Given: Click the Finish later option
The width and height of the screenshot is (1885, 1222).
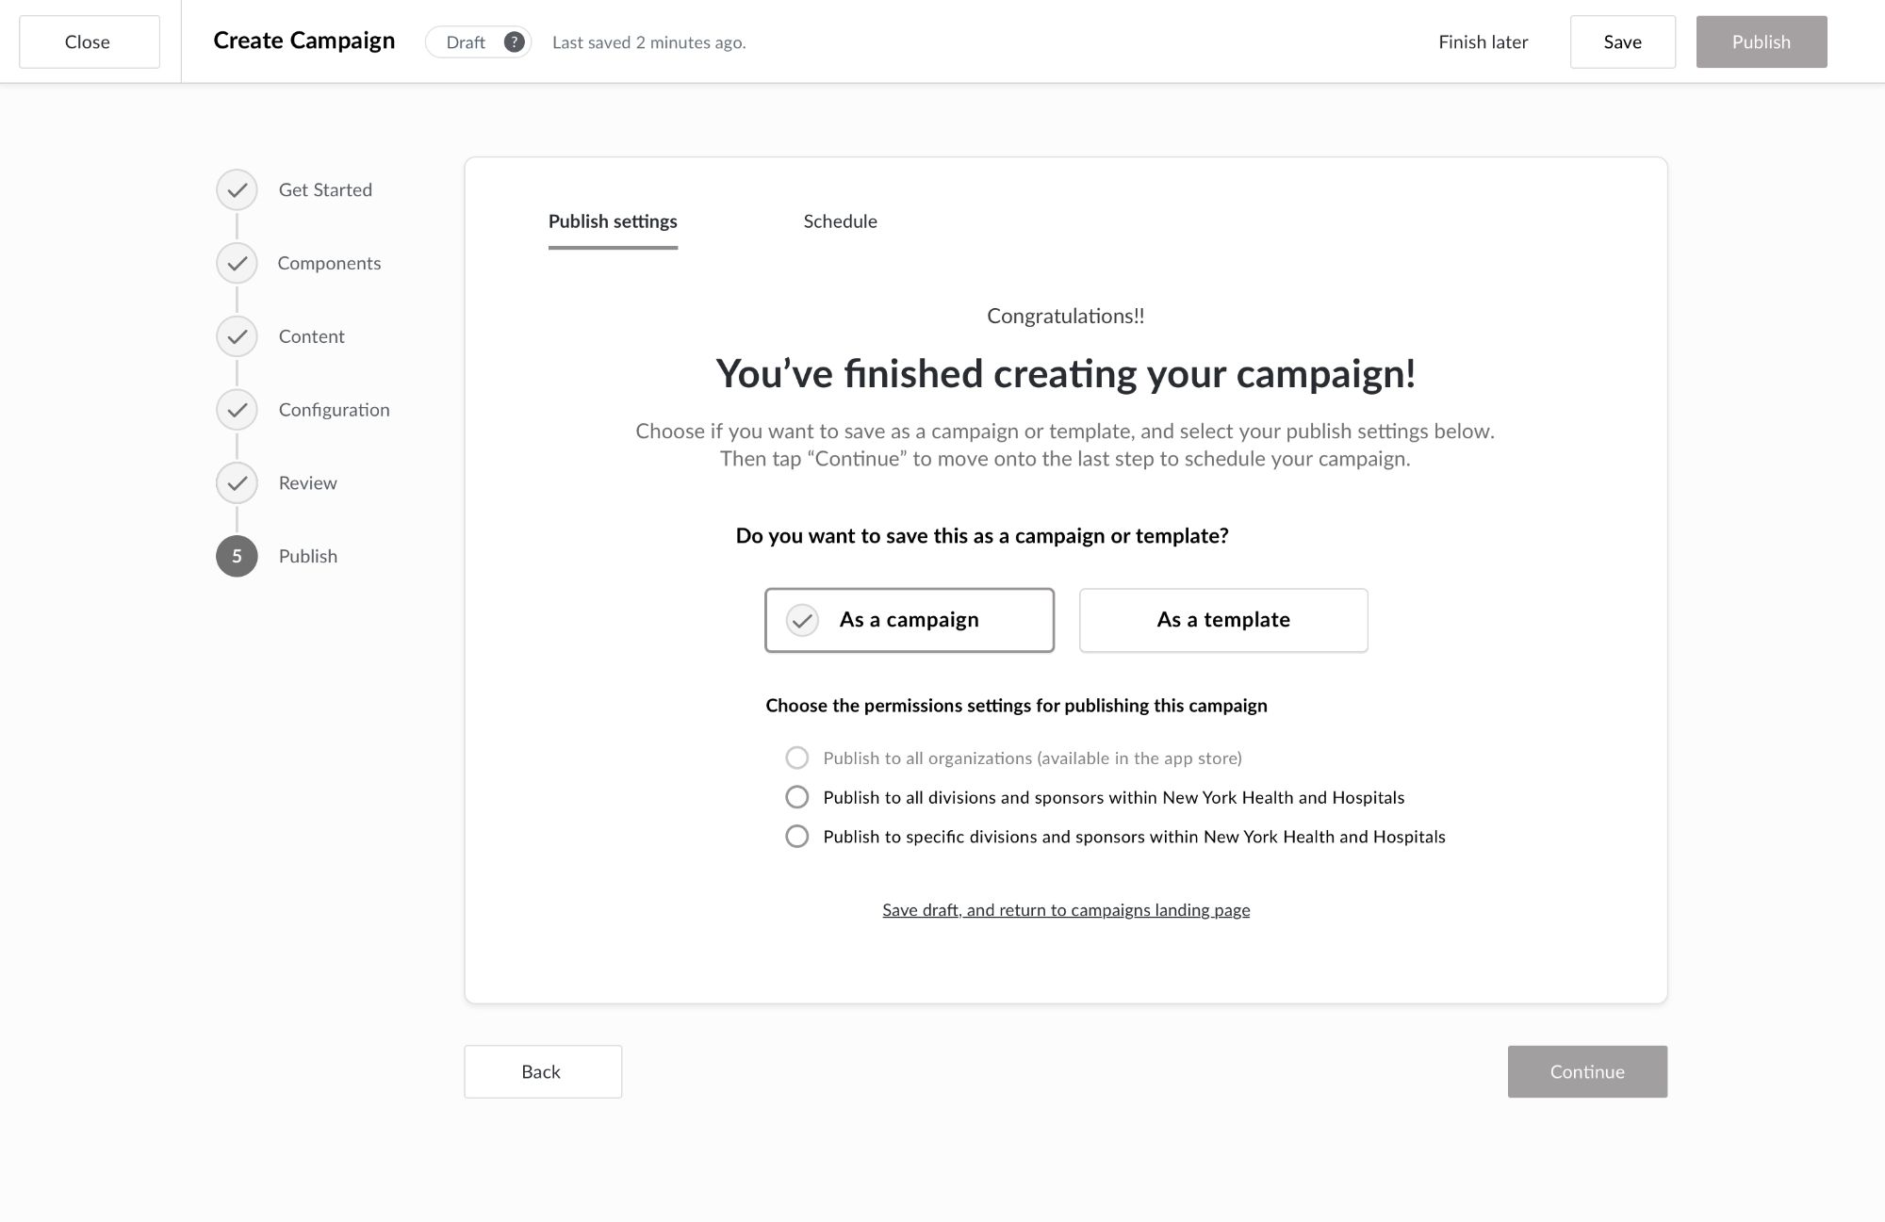Looking at the screenshot, I should (x=1483, y=41).
